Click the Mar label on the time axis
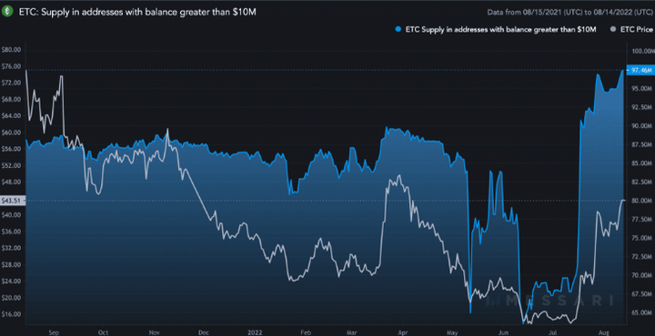The image size is (655, 336). coord(351,332)
